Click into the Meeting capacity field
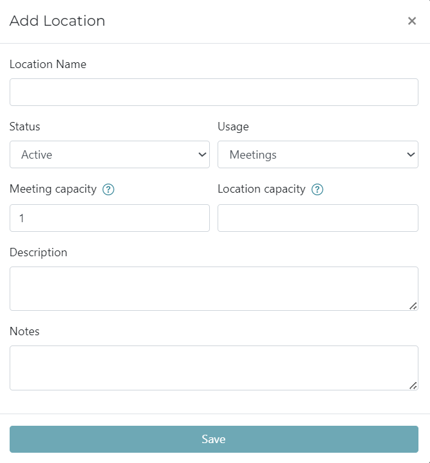Viewport: 430px width, 463px height. (109, 218)
